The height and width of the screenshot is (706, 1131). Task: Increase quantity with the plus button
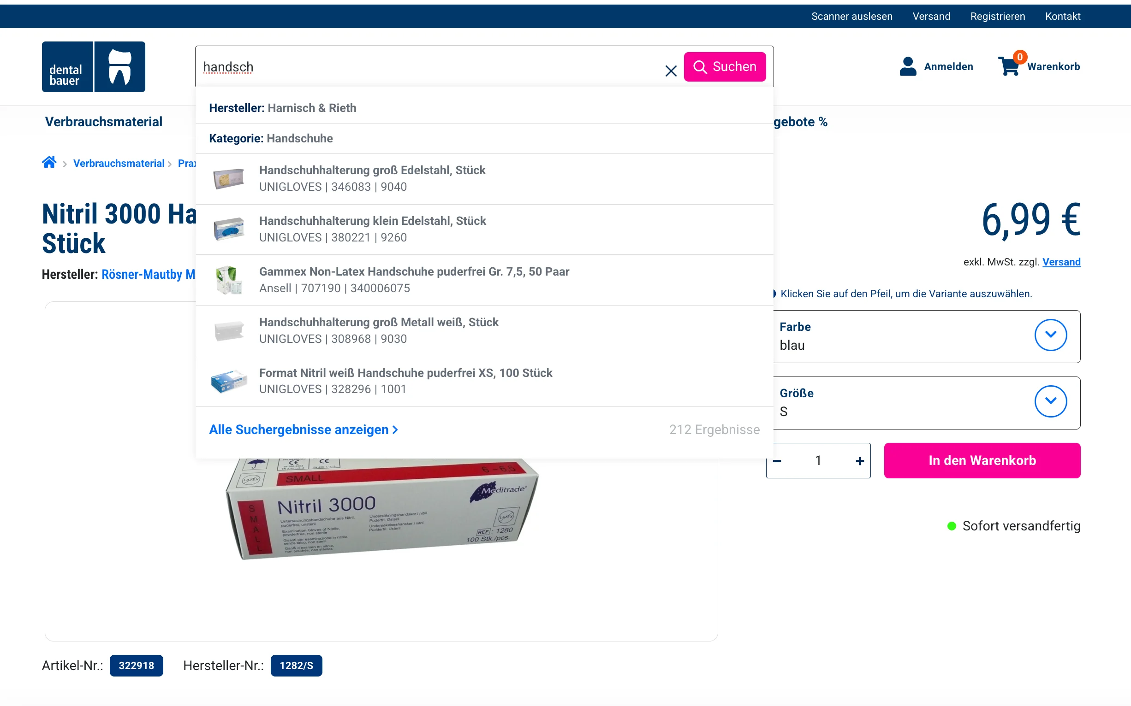click(x=859, y=461)
